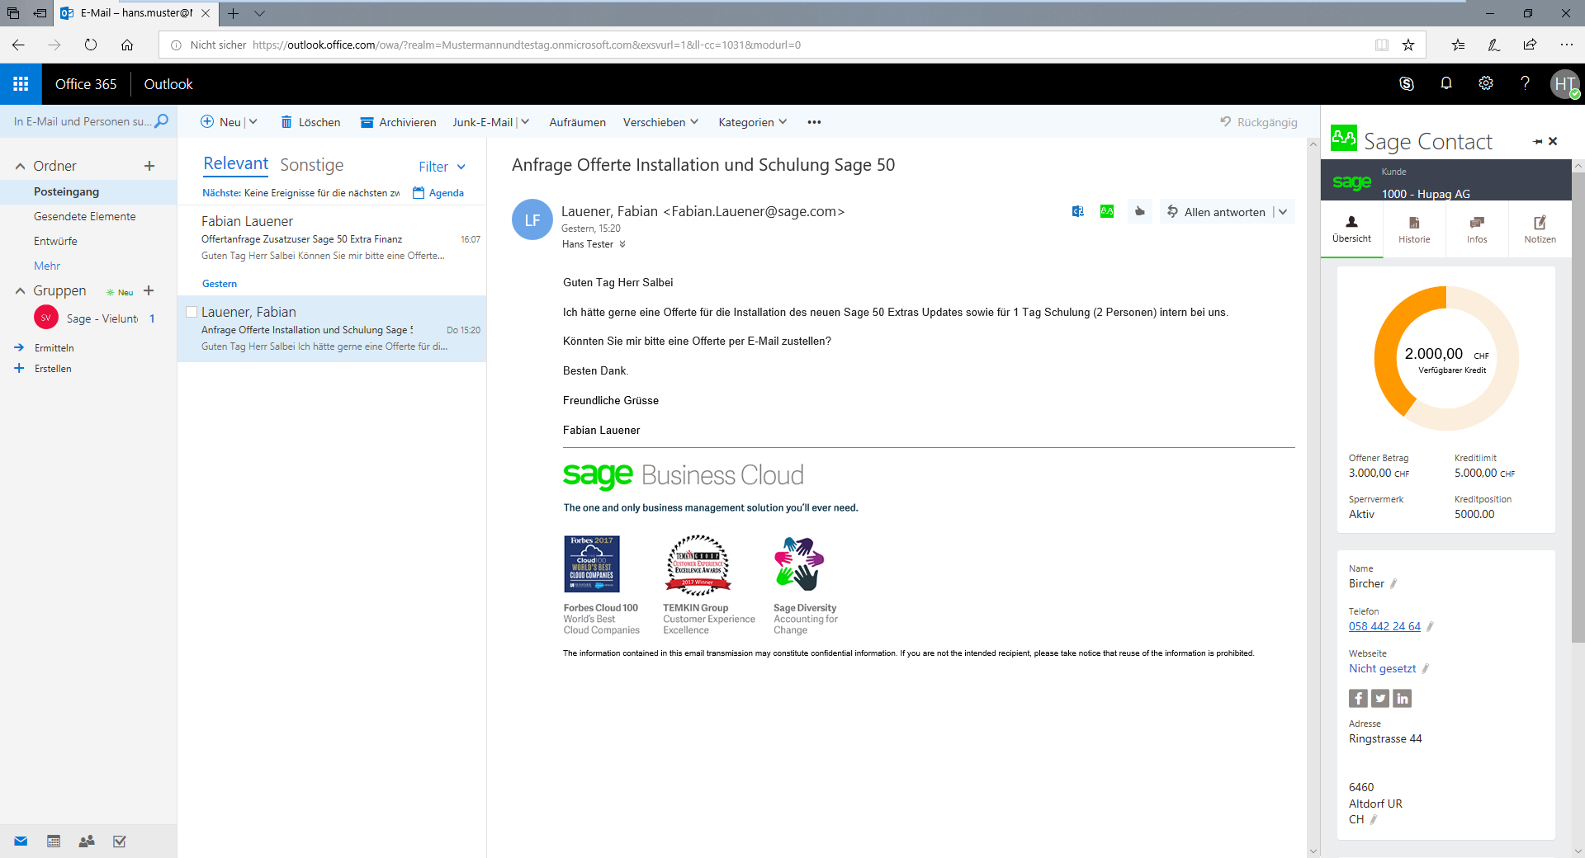Click the thumbs-up like icon on message
This screenshot has width=1585, height=858.
(1140, 211)
